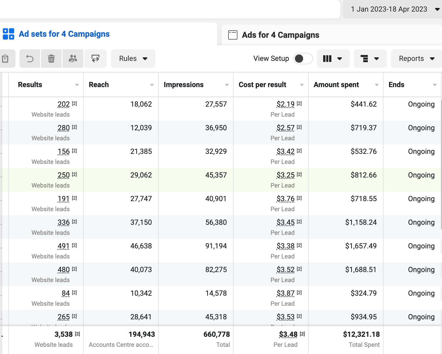Click the trash delete icon
This screenshot has height=354, width=442.
click(x=51, y=59)
